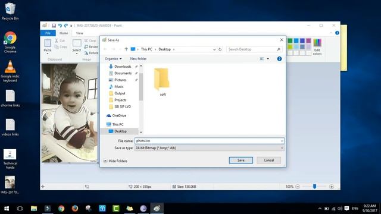Click the Select tool in Paint ribbon
The height and width of the screenshot is (214, 381).
(77, 46)
